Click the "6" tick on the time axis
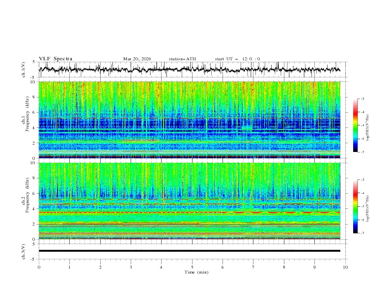Screen dimensions: 389x300 222,267
